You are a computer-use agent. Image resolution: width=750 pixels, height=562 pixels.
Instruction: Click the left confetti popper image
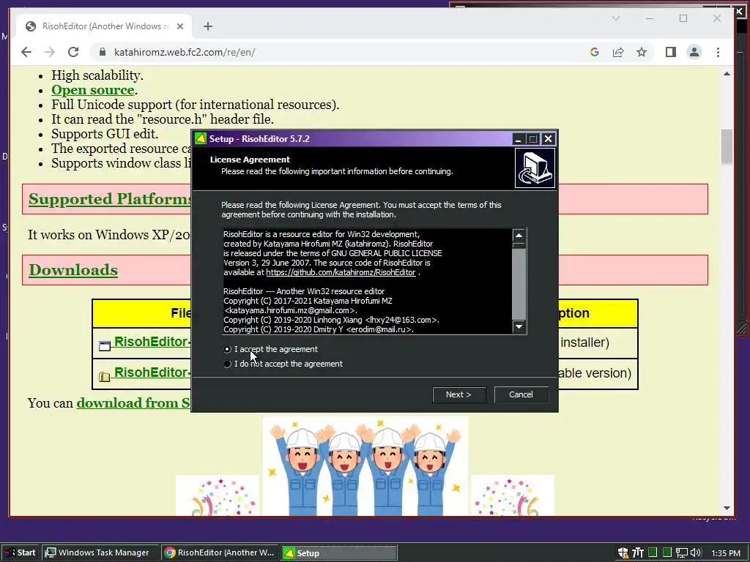click(218, 495)
